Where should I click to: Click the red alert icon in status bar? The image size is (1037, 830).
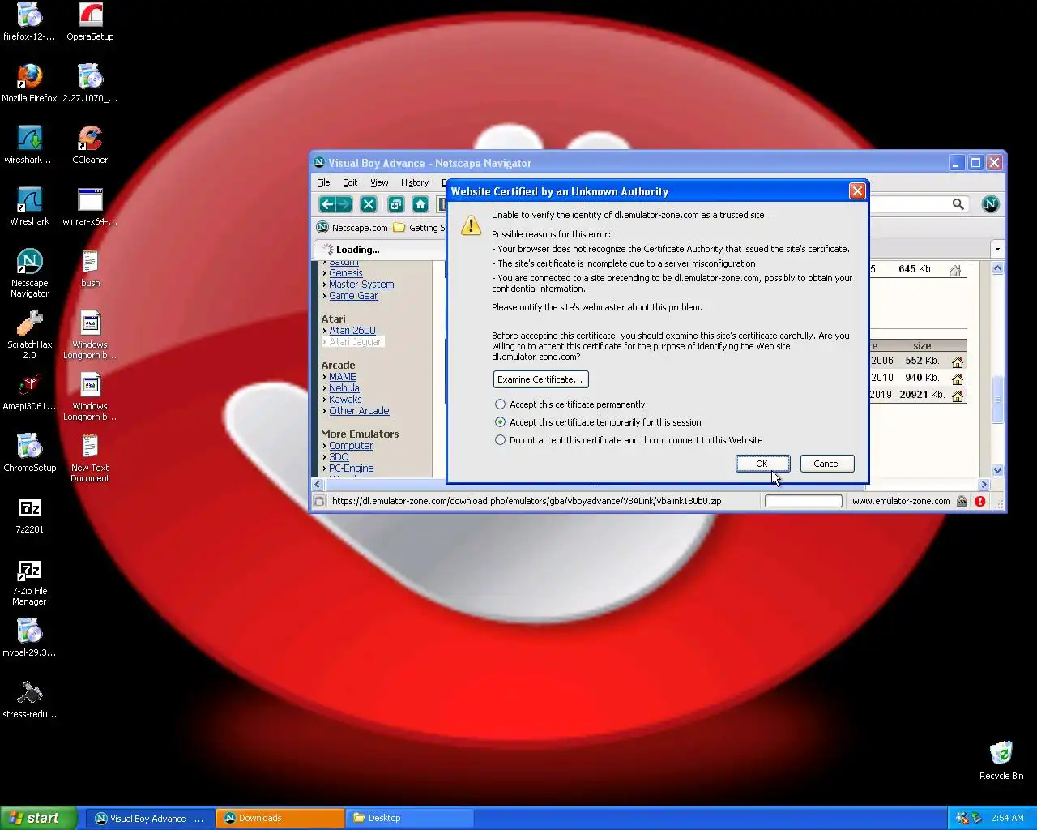[x=980, y=501]
